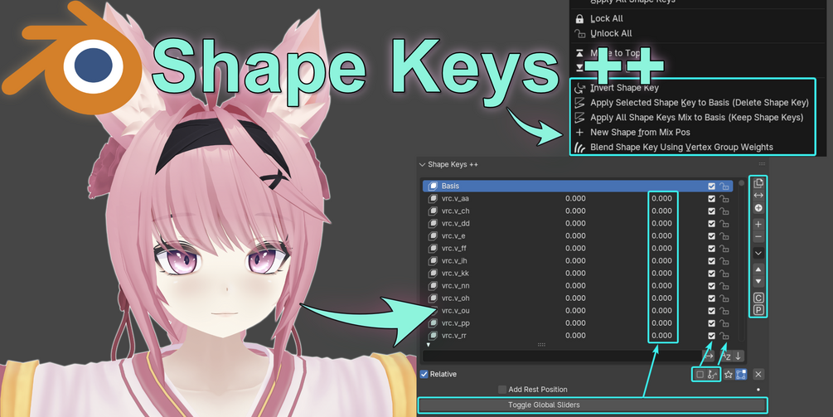Screen dimensions: 833x417
Task: Select Apply Selected Shape Key to Basis
Action: pyautogui.click(x=699, y=103)
